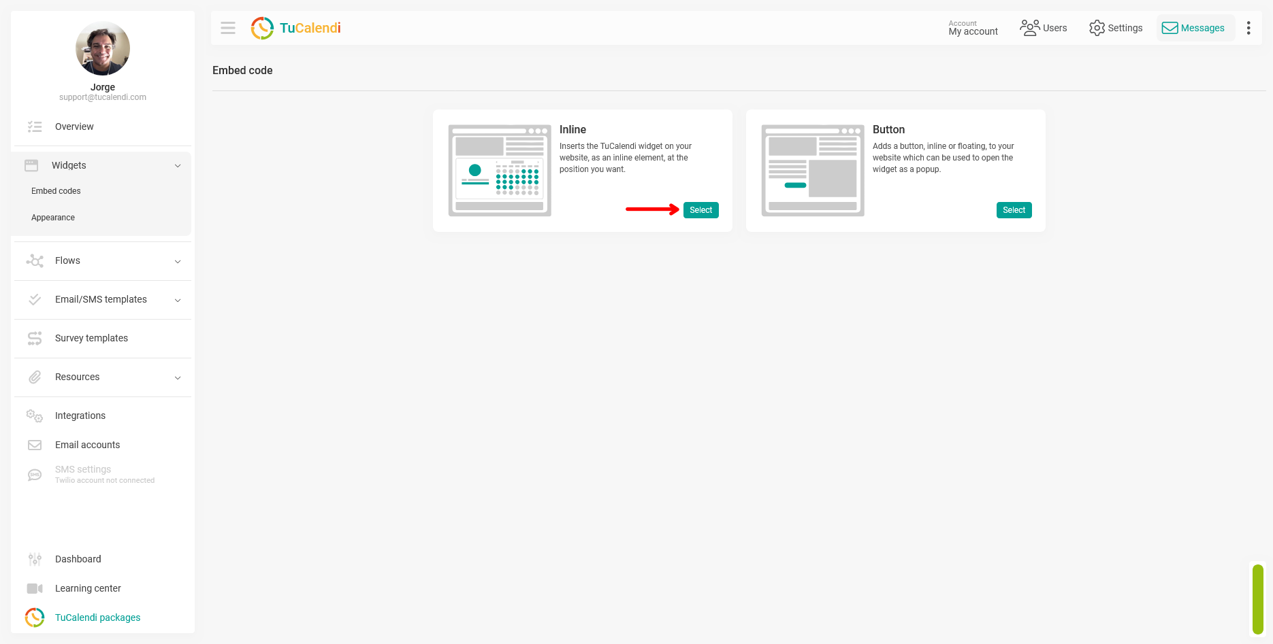1273x644 pixels.
Task: Open the Users icon in top bar
Action: tap(1029, 28)
